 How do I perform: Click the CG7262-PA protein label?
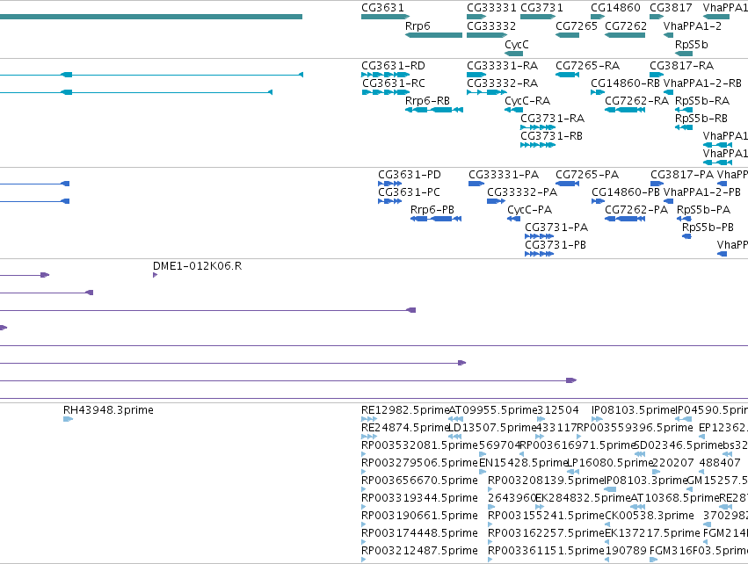point(636,210)
